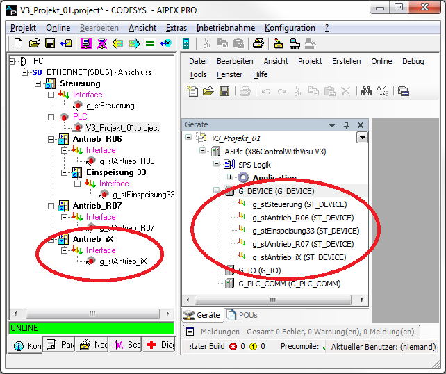Select g_stEinspeisung33 (ST_DEVICE) entry
The height and width of the screenshot is (374, 446).
click(306, 231)
